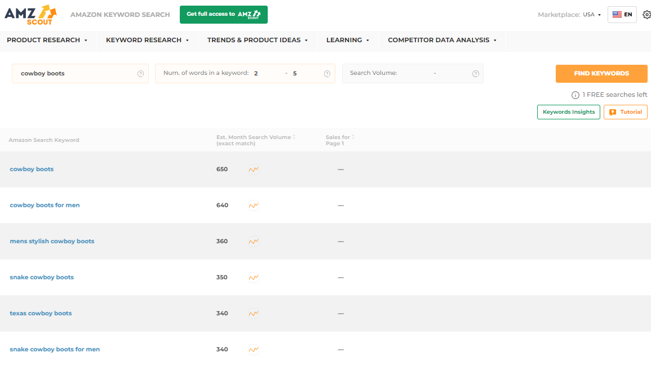Image resolution: width=651 pixels, height=366 pixels.
Task: Open the EN language selector
Action: [x=622, y=15]
